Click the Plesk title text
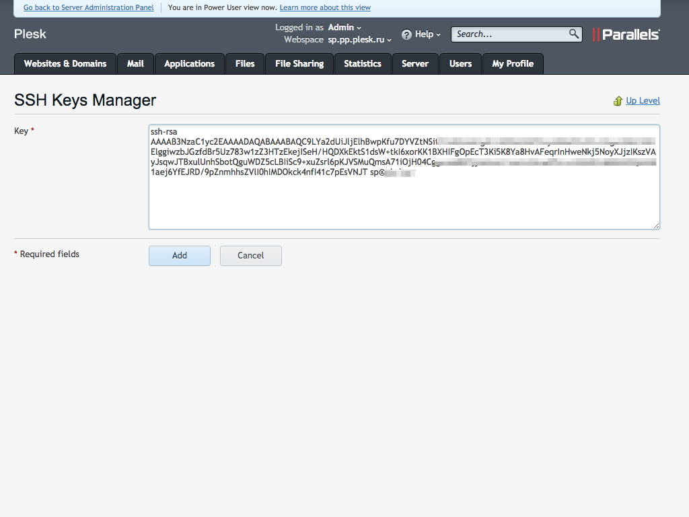689x517 pixels. [30, 34]
